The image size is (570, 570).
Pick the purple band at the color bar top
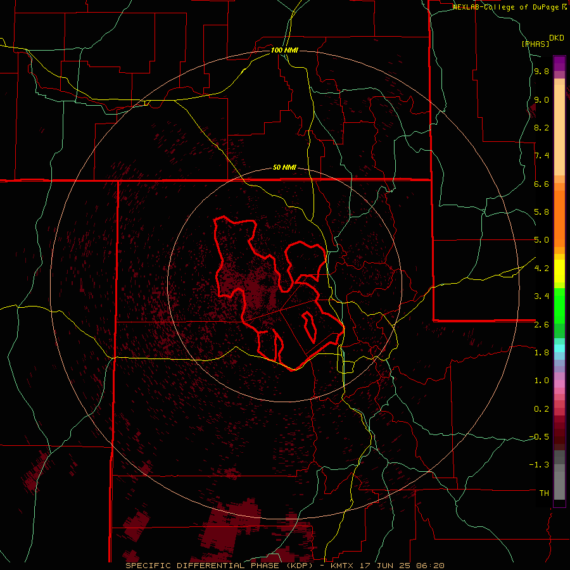tap(559, 63)
